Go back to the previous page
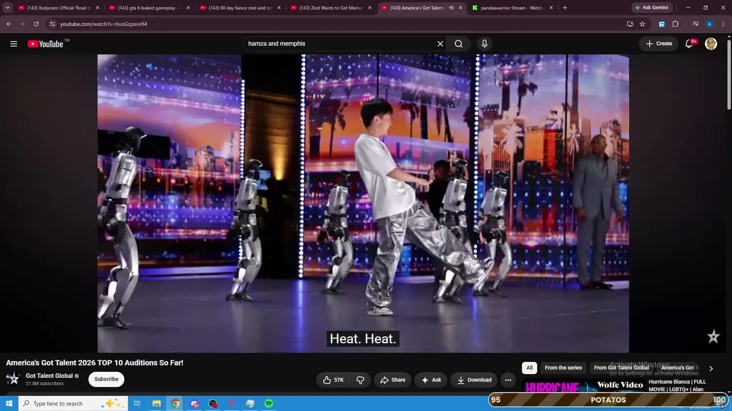Screen dimensions: 732x411 point(9,24)
